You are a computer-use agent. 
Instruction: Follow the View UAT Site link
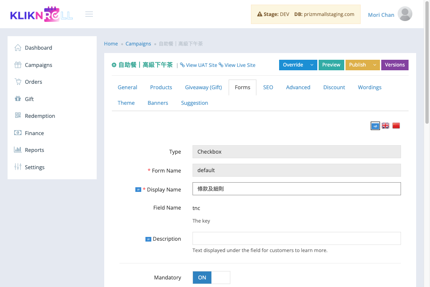[x=201, y=65]
